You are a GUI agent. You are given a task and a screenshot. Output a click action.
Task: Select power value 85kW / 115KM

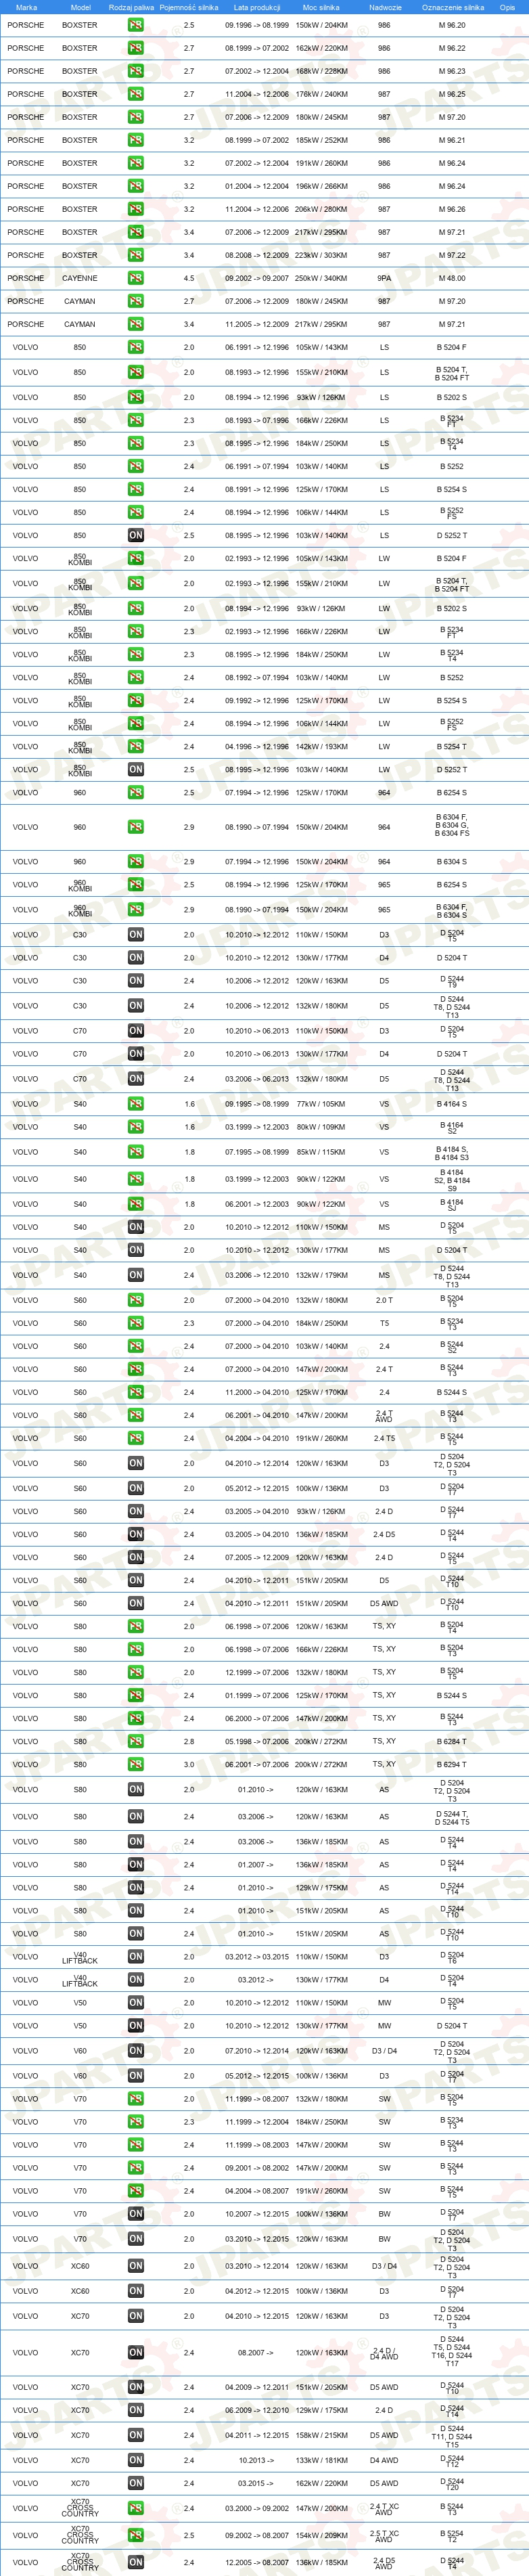point(322,1152)
